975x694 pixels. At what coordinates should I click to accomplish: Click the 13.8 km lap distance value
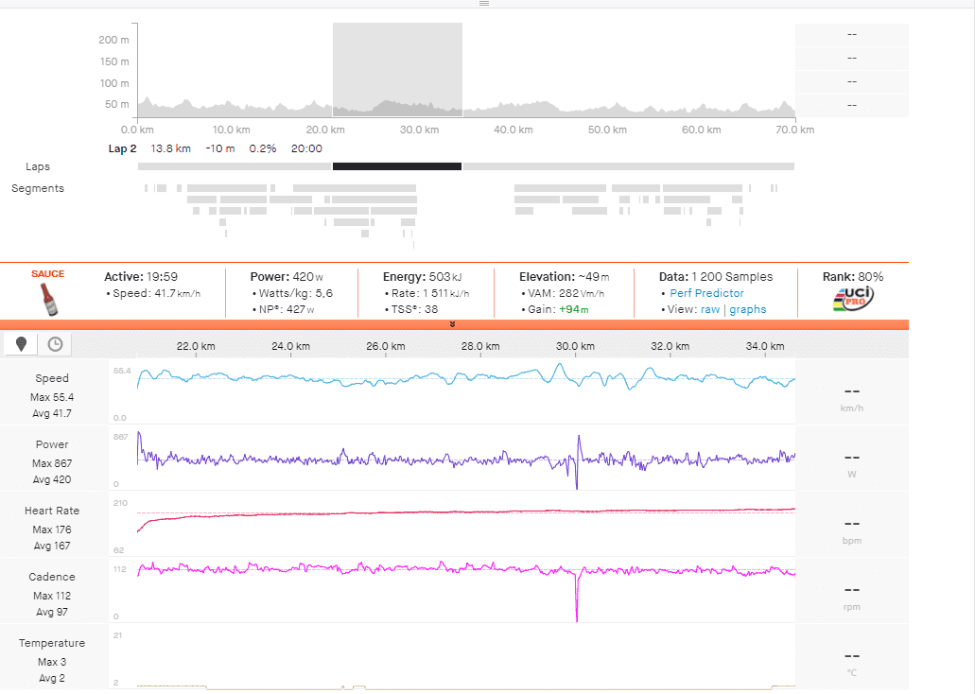[x=170, y=148]
